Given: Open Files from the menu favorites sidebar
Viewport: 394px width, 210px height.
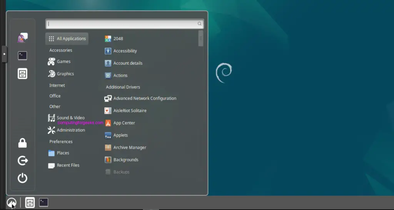Looking at the screenshot, I should tap(22, 73).
